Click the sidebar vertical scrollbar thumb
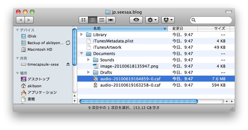Screen dimensions: 248x130 coord(74,47)
